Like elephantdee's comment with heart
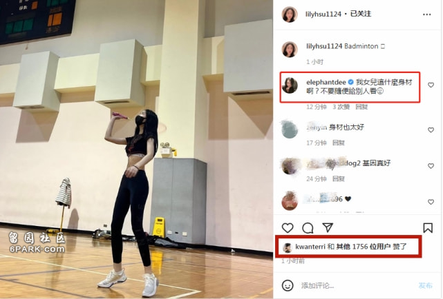 [431, 85]
